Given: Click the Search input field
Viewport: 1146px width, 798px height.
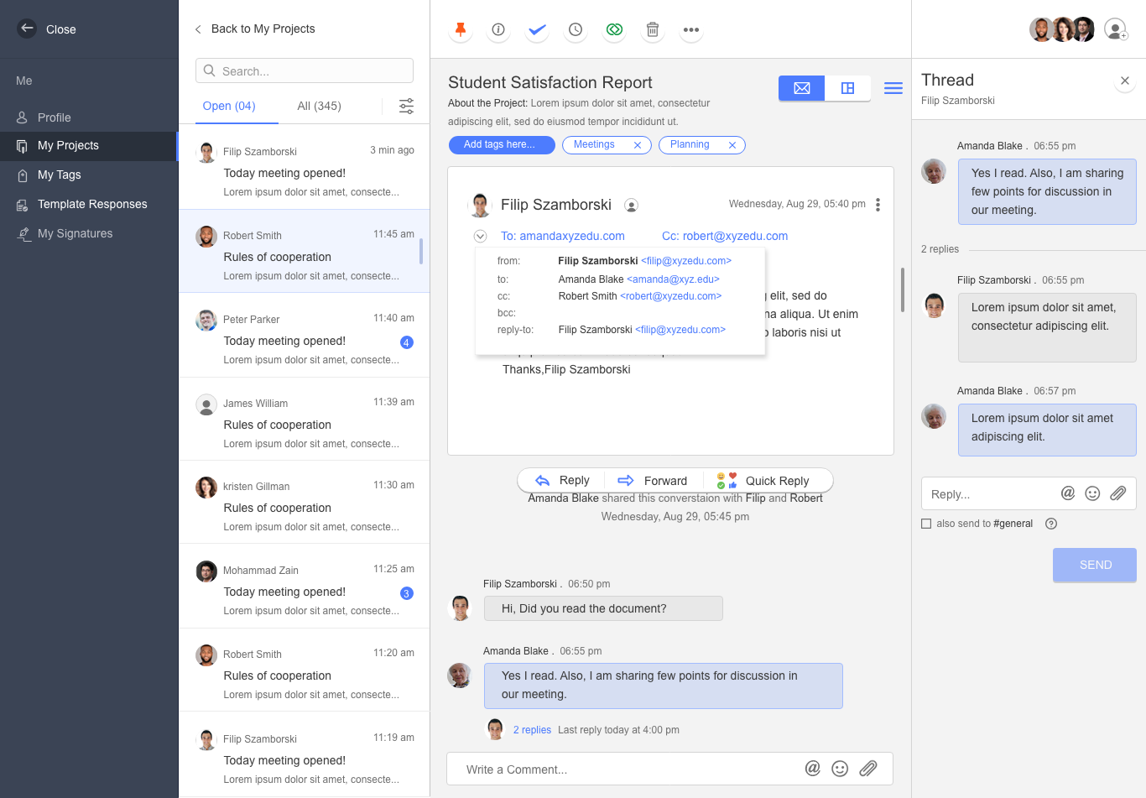Looking at the screenshot, I should point(305,71).
